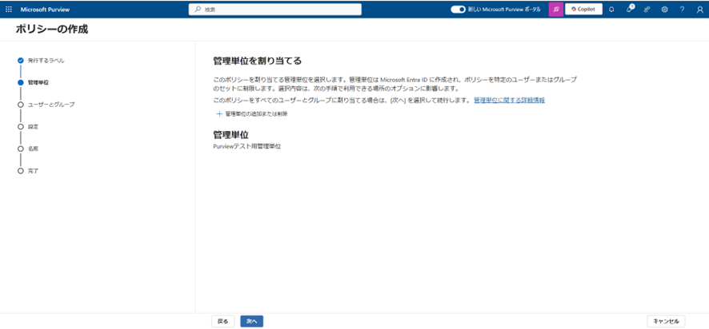Click the 次へ button

point(251,321)
